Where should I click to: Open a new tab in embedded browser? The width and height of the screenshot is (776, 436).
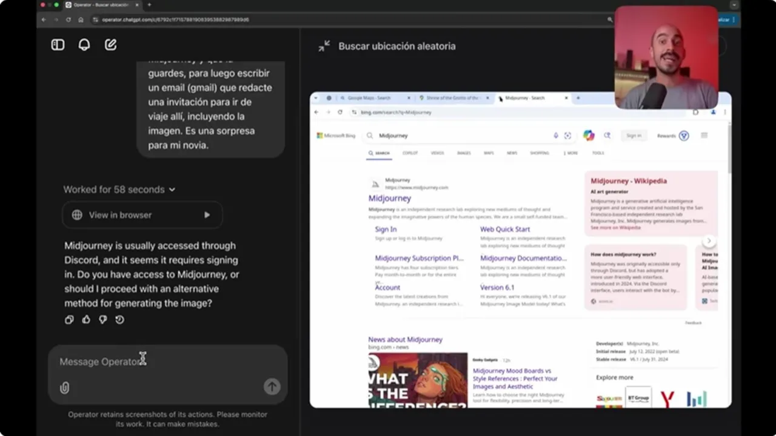pos(578,97)
